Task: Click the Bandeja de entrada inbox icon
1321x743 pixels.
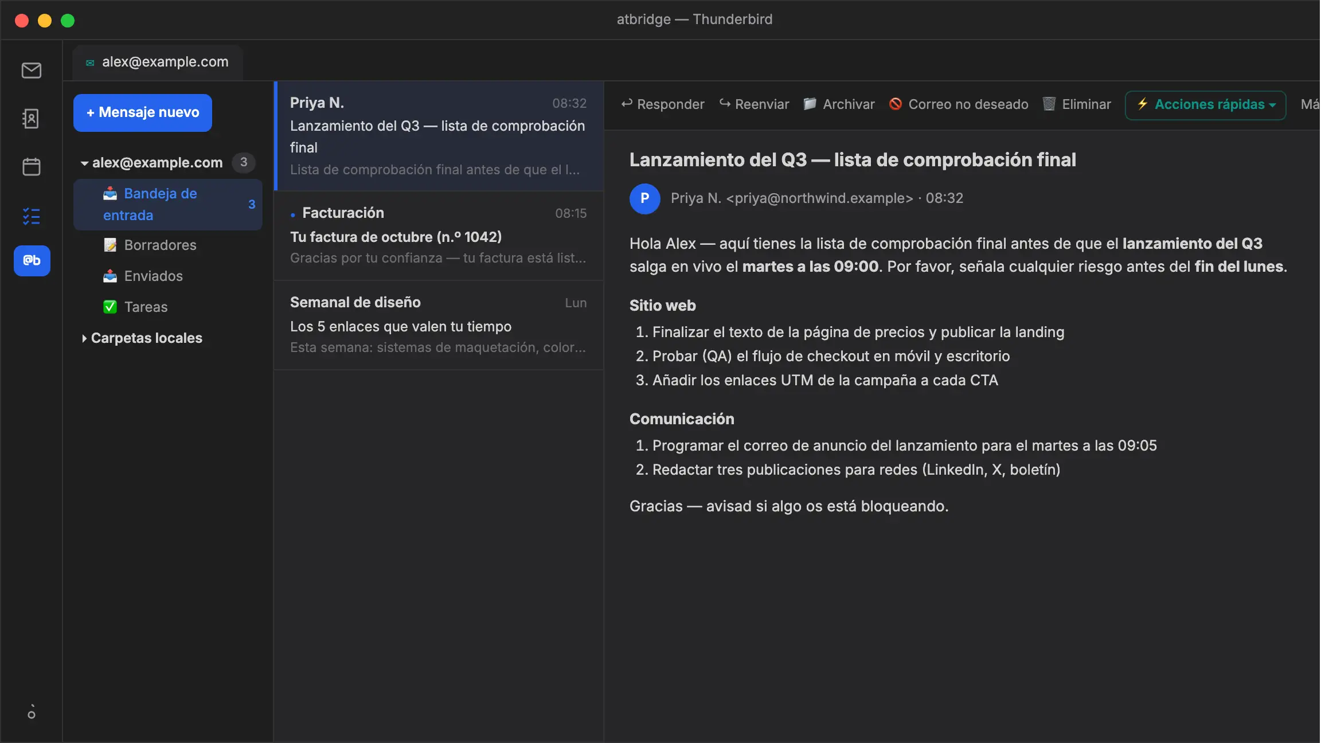Action: coord(110,194)
